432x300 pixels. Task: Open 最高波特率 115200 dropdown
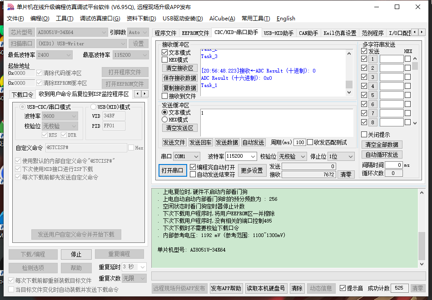click(130, 55)
